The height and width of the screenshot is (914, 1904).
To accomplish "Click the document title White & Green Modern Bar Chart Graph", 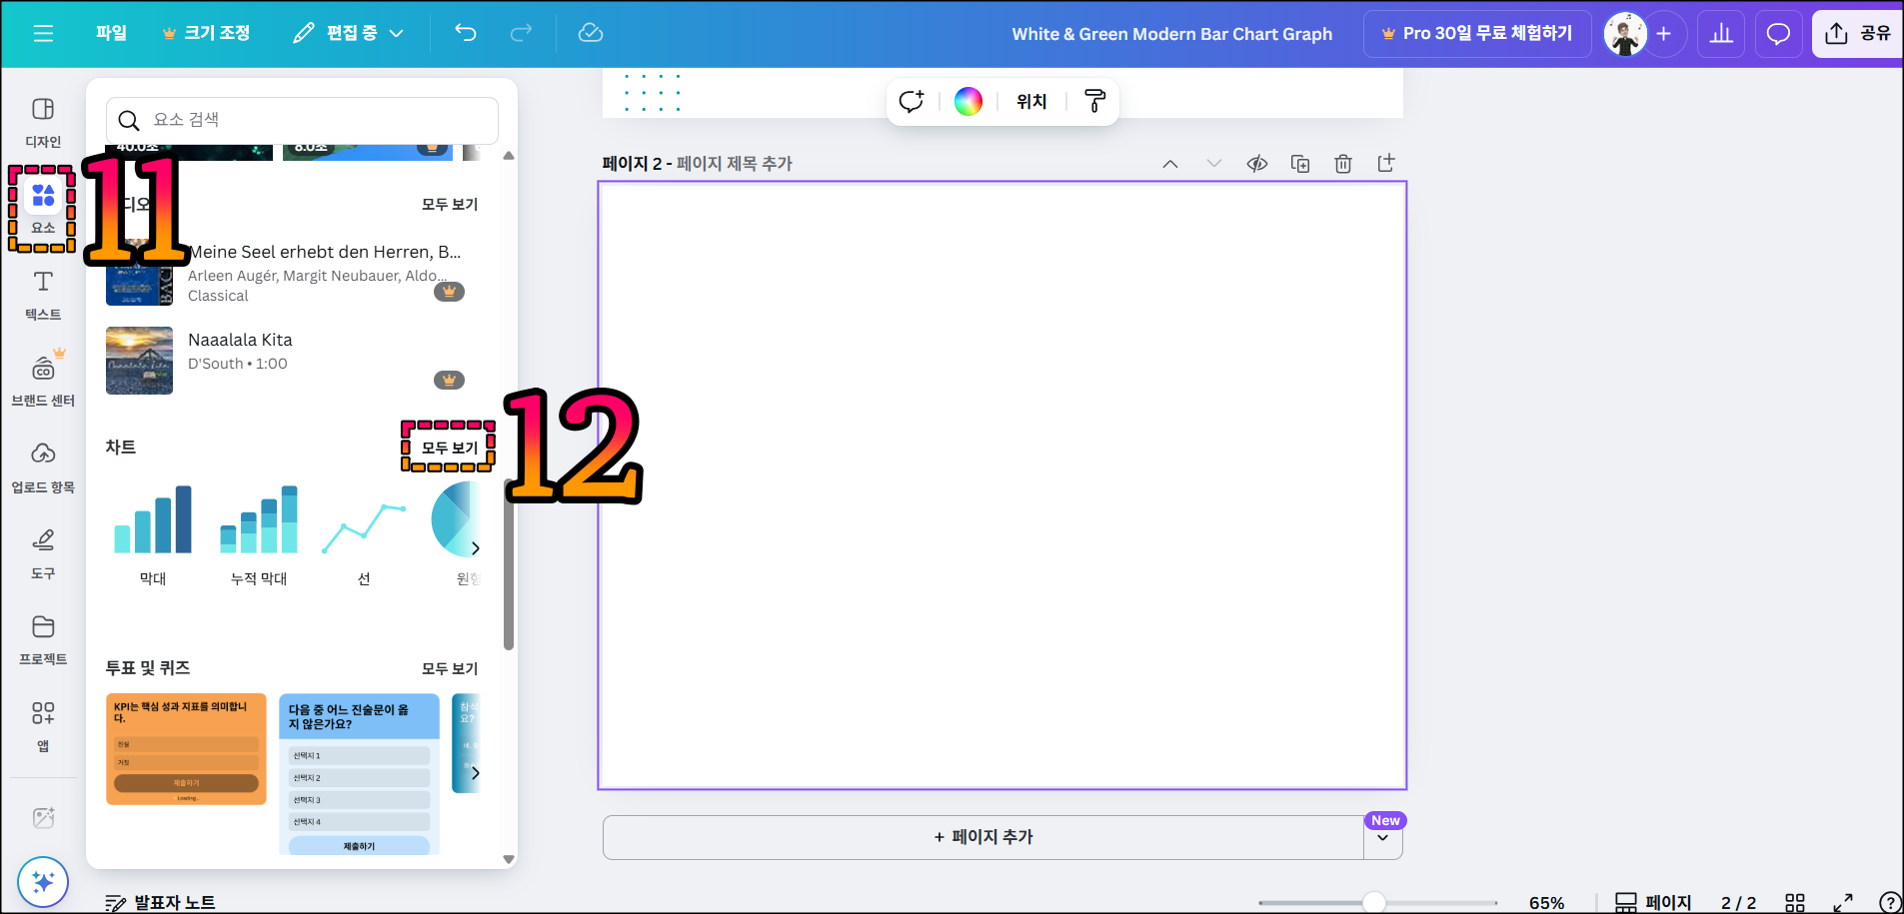I will pos(1171,34).
